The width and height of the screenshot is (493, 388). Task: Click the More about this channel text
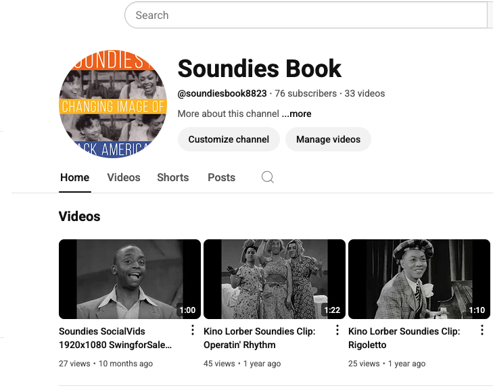click(x=229, y=114)
